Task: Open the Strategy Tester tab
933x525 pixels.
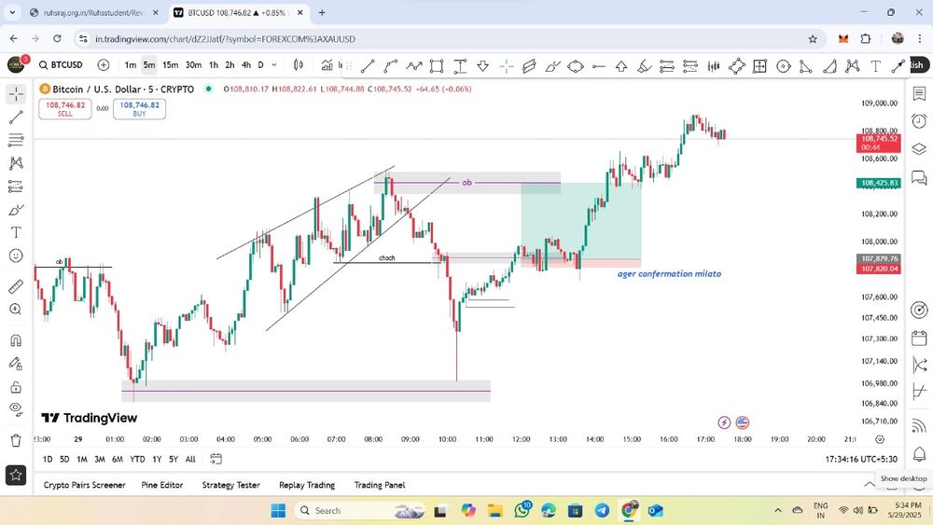Action: tap(230, 485)
